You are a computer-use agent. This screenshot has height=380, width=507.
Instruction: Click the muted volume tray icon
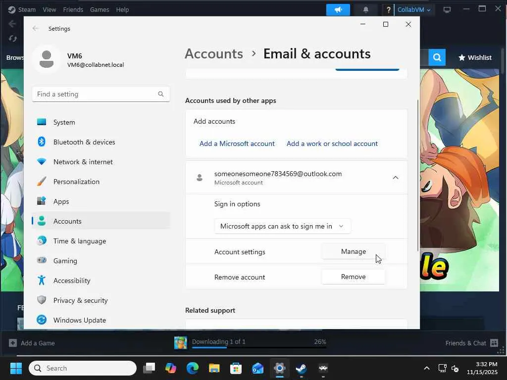point(456,368)
